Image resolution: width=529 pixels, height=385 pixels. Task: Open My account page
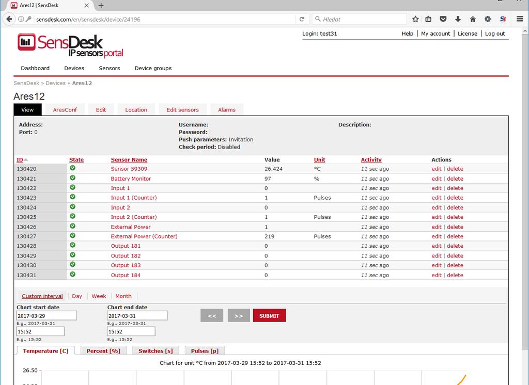pos(435,34)
